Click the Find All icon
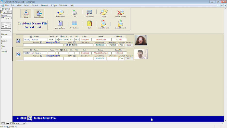 (103, 13)
